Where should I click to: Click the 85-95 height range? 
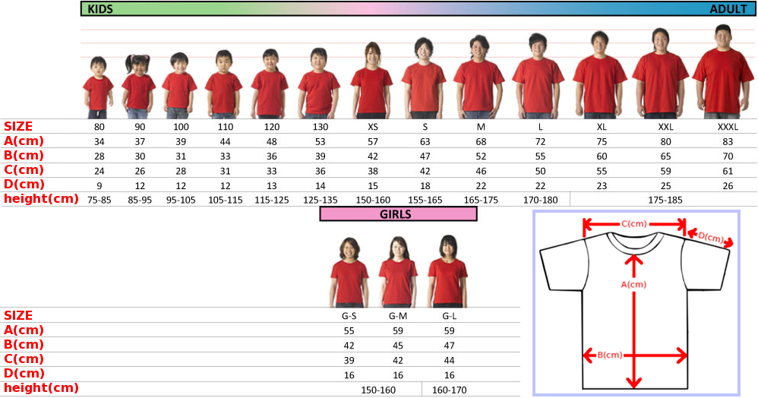click(140, 201)
